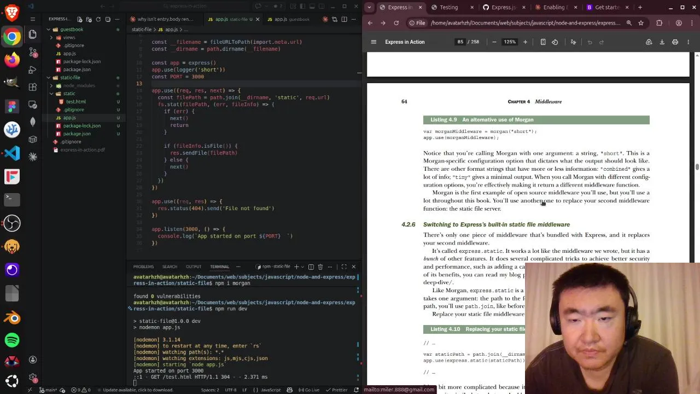Open browser profile avatar icon
The image size is (700, 394).
(x=679, y=23)
